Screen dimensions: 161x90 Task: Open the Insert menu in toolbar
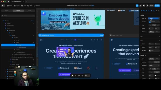(10, 5)
